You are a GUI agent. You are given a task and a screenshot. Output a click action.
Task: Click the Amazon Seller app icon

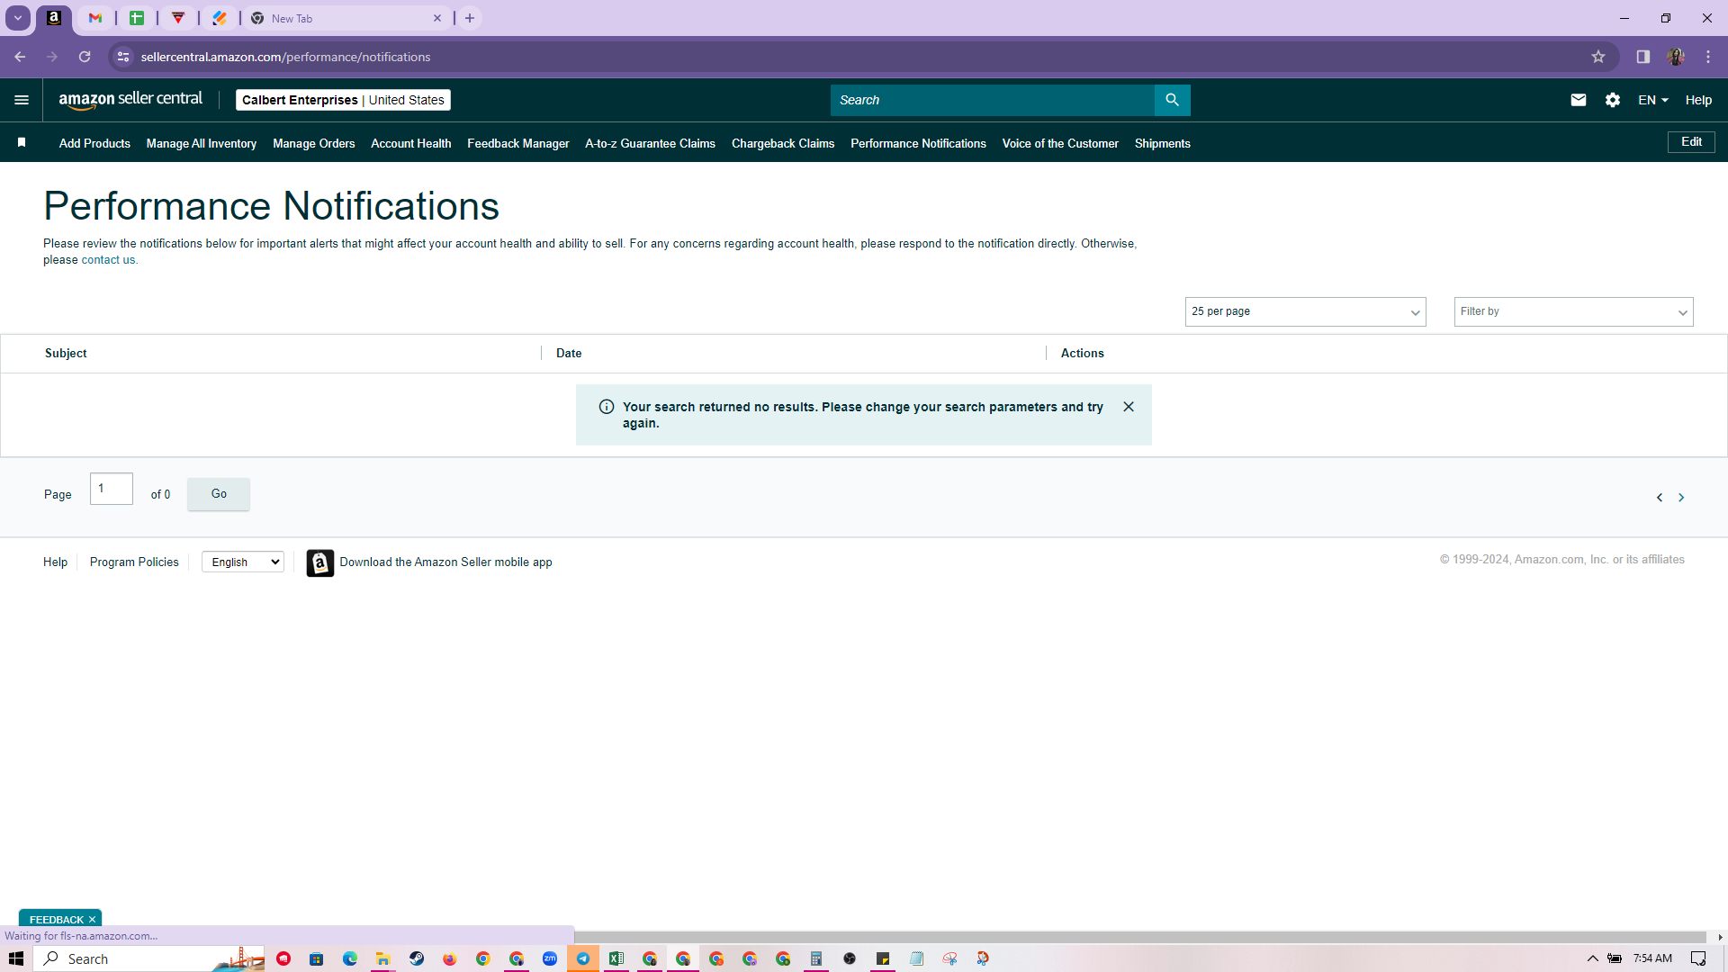click(319, 562)
